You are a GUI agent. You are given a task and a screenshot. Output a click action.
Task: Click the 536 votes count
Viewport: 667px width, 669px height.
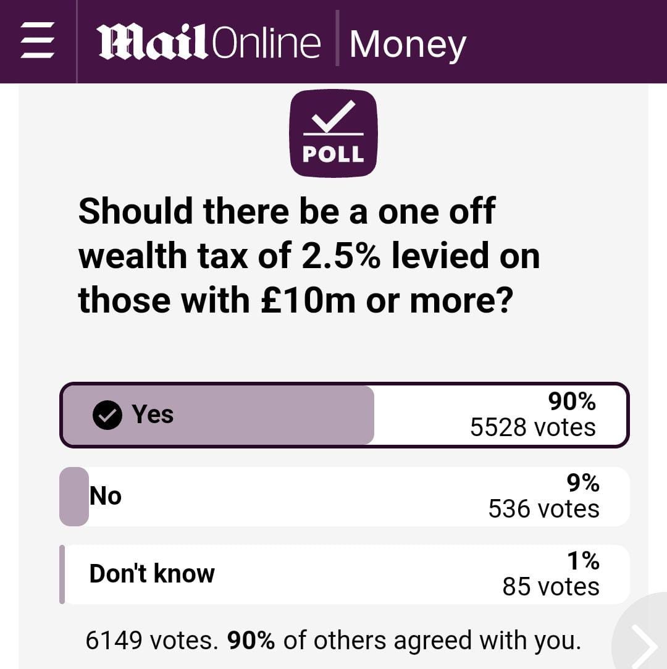click(x=543, y=509)
